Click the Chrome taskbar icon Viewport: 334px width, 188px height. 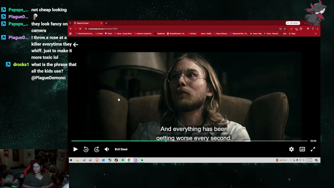point(129,160)
